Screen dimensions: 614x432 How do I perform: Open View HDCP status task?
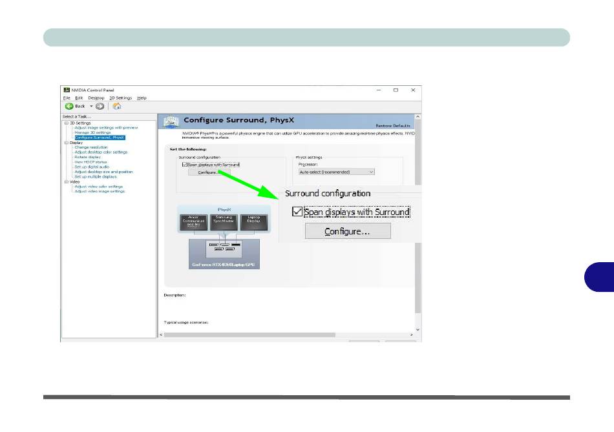[x=90, y=162]
